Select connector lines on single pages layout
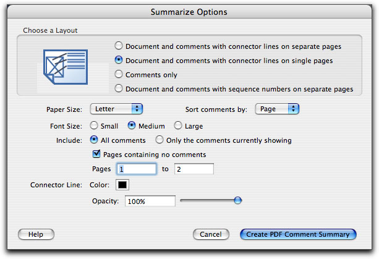379x259 pixels. [x=119, y=61]
